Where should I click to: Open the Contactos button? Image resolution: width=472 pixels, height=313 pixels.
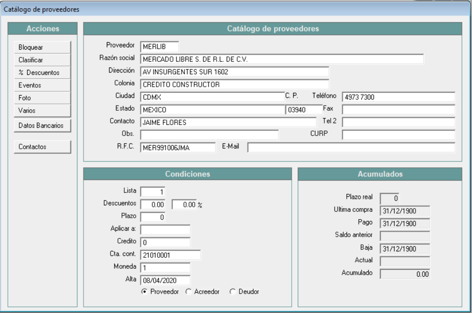pos(42,147)
